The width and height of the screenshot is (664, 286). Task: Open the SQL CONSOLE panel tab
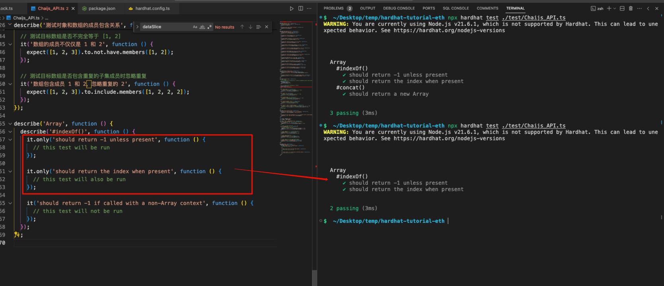point(456,8)
